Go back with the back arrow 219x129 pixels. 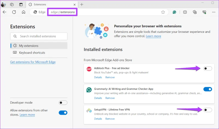4,12
